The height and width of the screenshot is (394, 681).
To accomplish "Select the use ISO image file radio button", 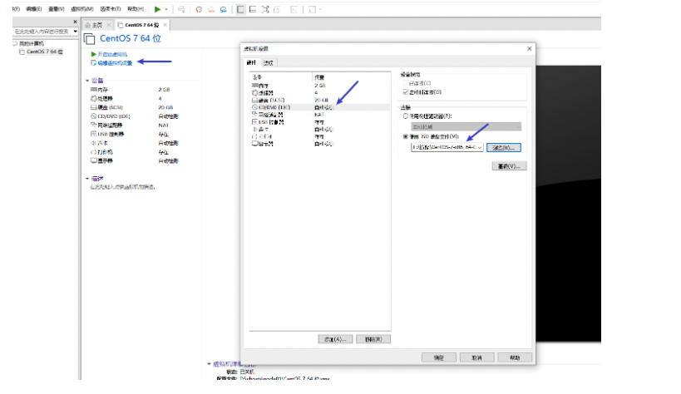I will coord(406,136).
